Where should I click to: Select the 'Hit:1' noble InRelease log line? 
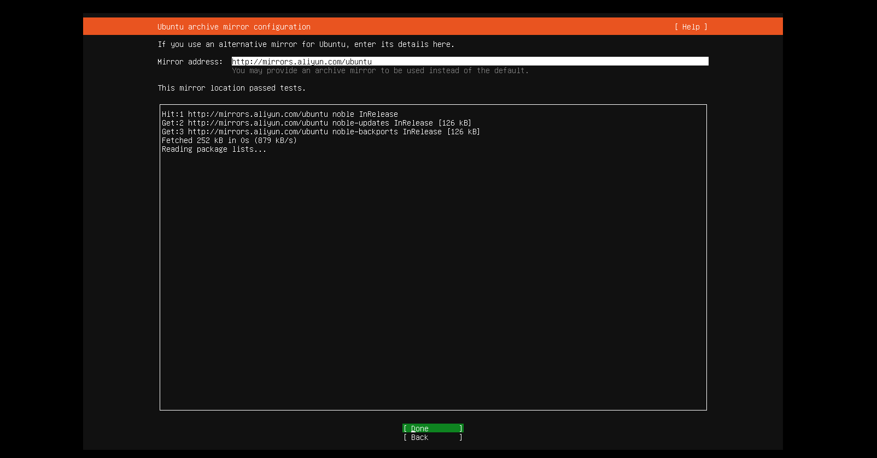279,114
